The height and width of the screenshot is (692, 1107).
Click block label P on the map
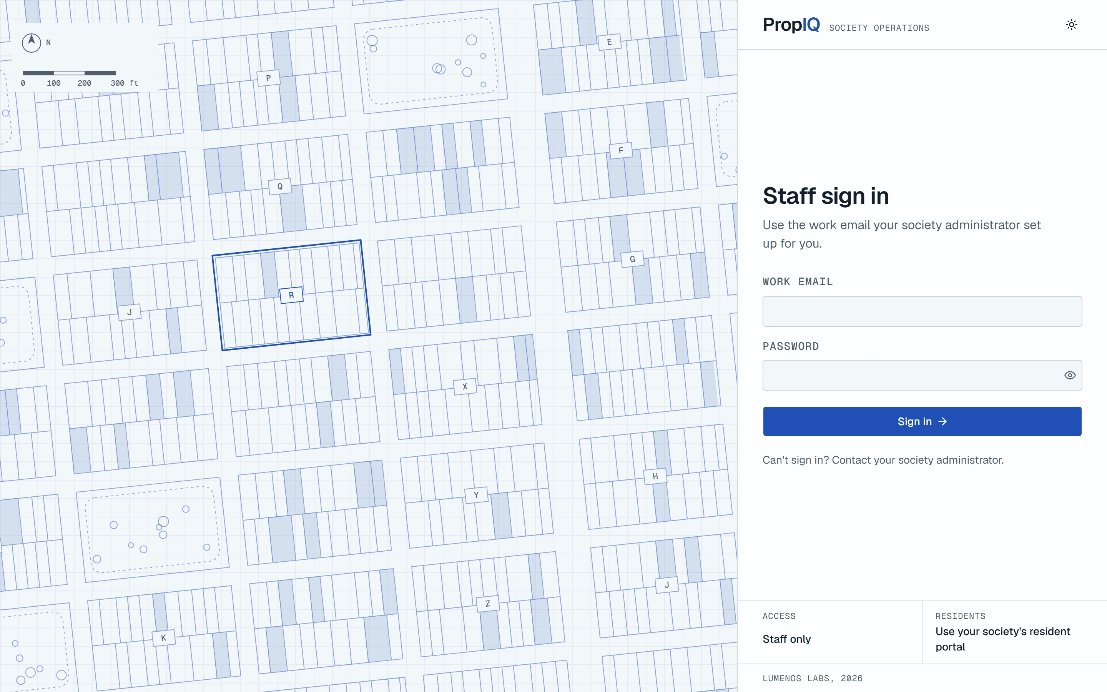268,78
